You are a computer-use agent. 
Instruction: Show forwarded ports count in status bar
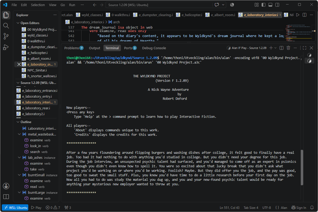(x=68, y=208)
